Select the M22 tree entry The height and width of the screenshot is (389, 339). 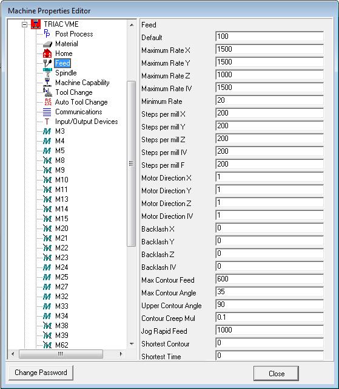click(62, 248)
